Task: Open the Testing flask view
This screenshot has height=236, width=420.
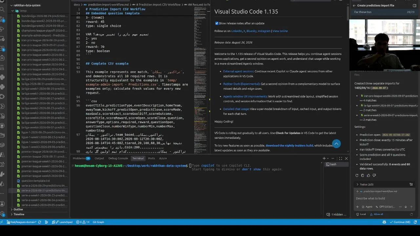Action: (x=2, y=68)
